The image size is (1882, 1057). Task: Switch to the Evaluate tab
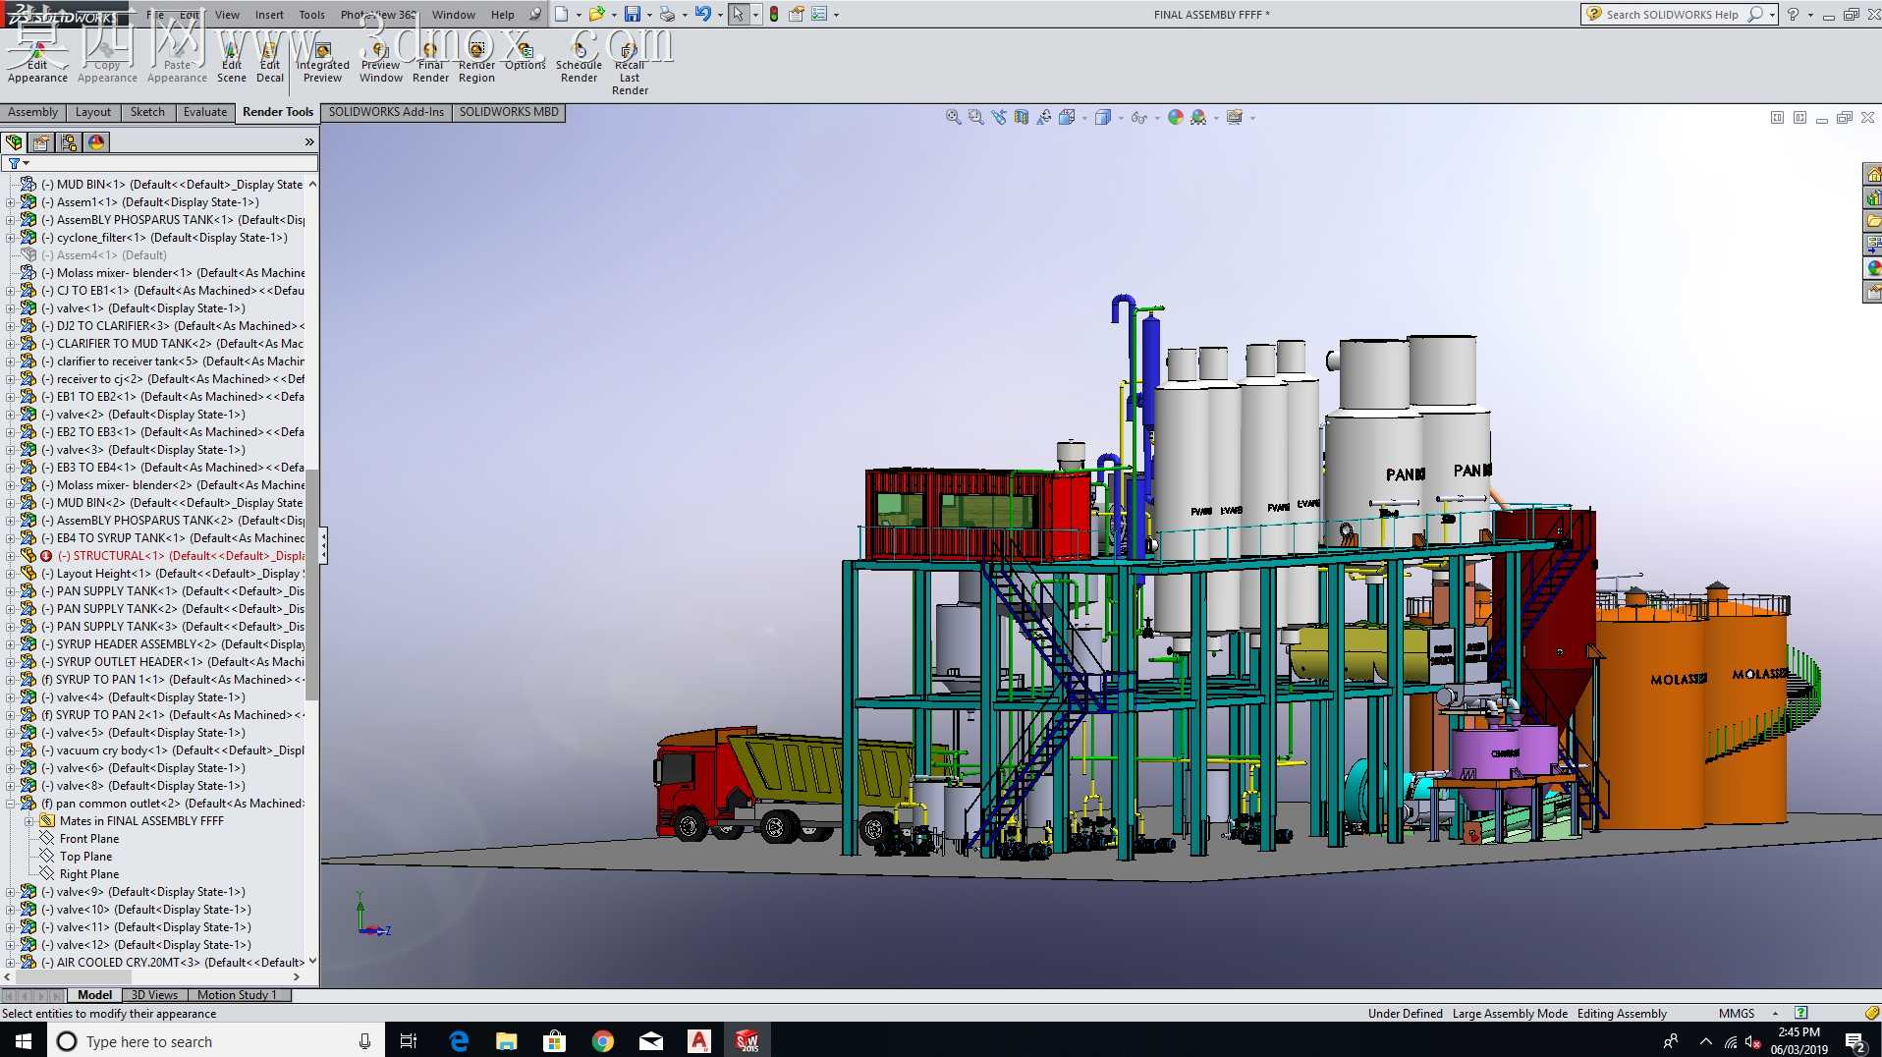pyautogui.click(x=205, y=112)
